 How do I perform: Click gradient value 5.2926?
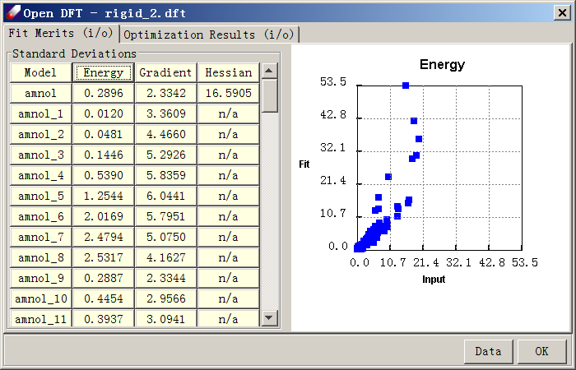(165, 155)
